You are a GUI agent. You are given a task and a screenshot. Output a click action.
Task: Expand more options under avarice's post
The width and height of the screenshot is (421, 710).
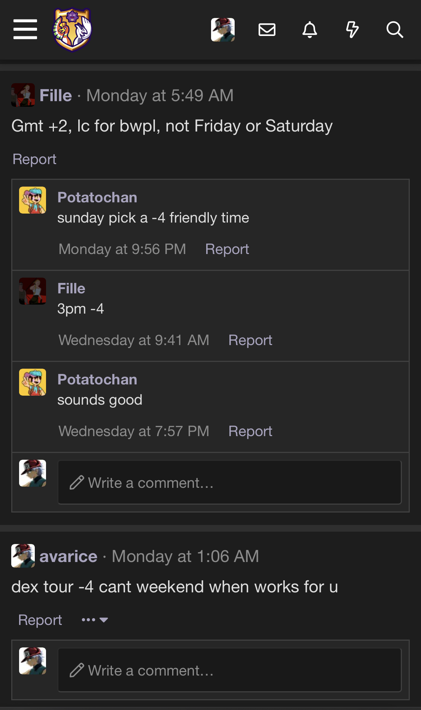coord(95,620)
